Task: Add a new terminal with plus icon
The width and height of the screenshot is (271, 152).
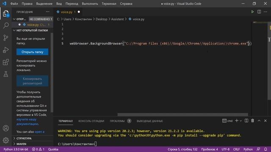Action: coord(237,121)
